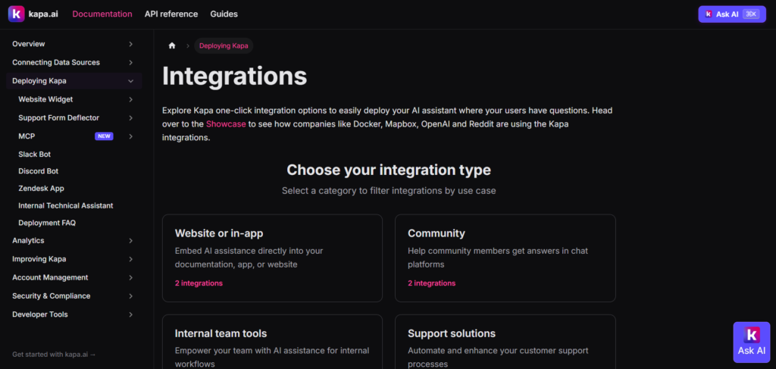Select the Support solutions card

(x=505, y=342)
